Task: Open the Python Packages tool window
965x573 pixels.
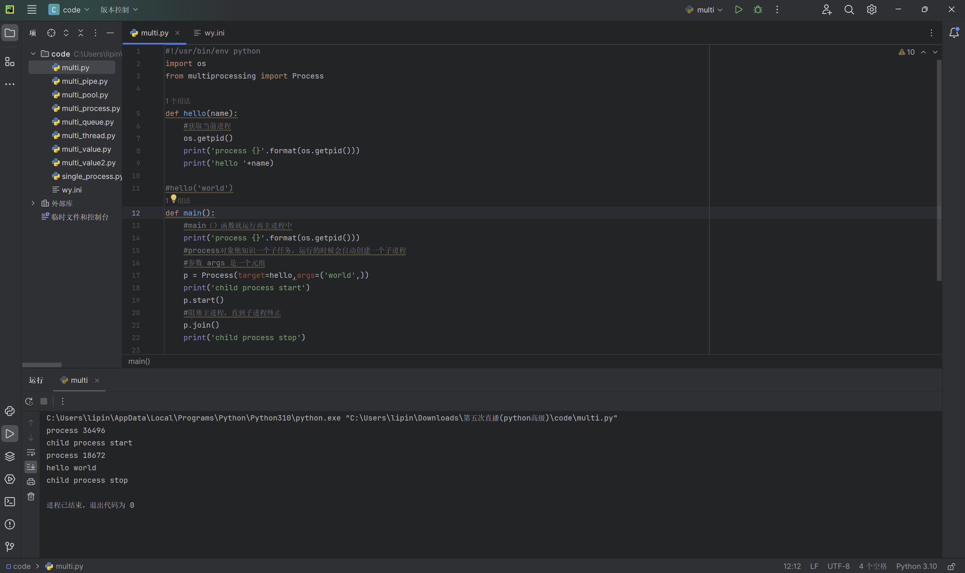Action: point(10,456)
